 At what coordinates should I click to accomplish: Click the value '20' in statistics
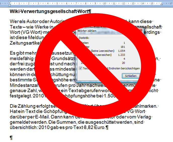[124, 63]
